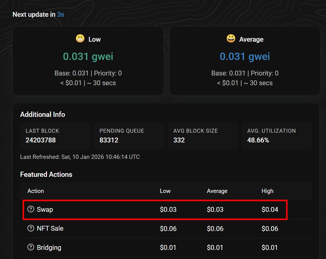
Task: Select the Low gas price 0.031 gwei
Action: (x=88, y=57)
